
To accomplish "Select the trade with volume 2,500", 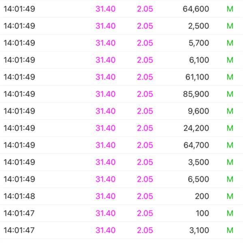I will [x=198, y=26].
